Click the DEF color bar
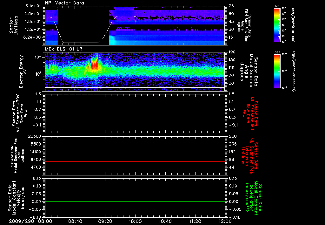 point(277,71)
